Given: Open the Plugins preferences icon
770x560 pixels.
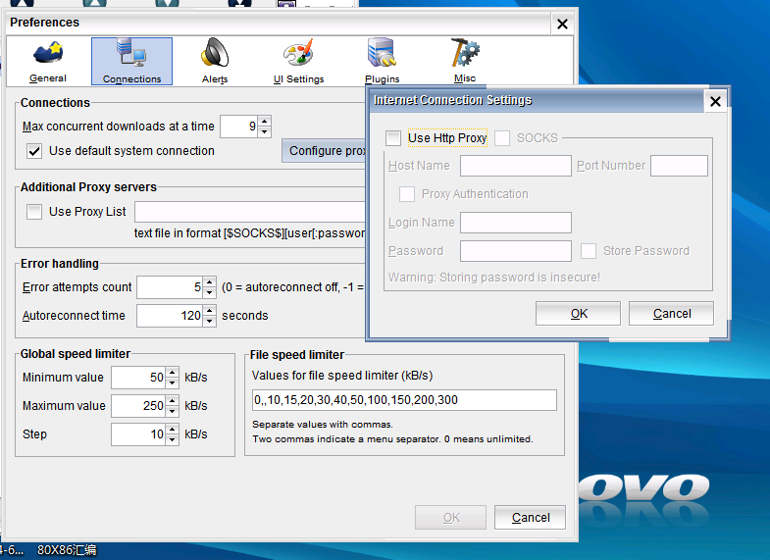Looking at the screenshot, I should click(x=382, y=61).
